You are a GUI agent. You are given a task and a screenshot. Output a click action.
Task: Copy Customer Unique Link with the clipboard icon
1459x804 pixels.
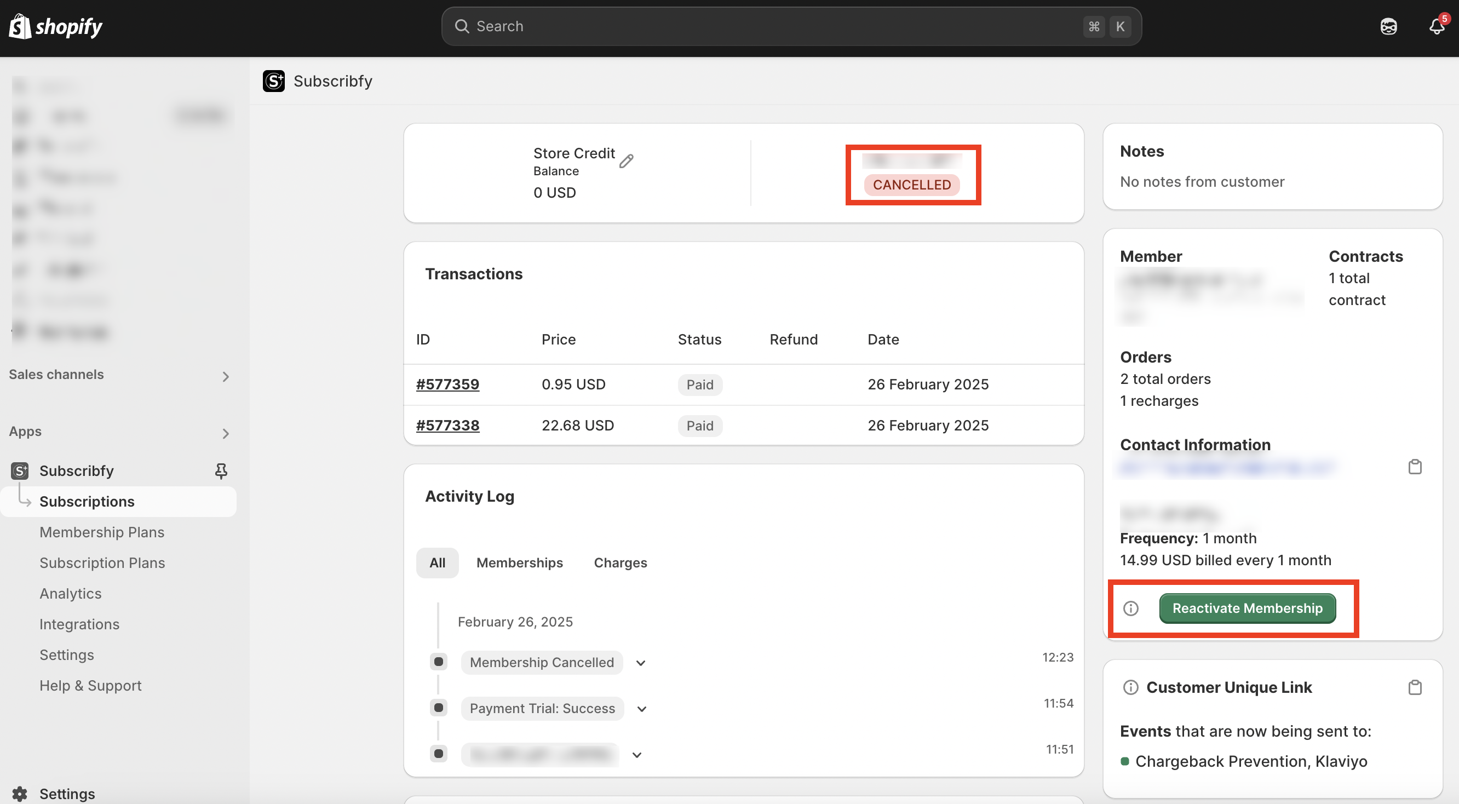pyautogui.click(x=1414, y=687)
